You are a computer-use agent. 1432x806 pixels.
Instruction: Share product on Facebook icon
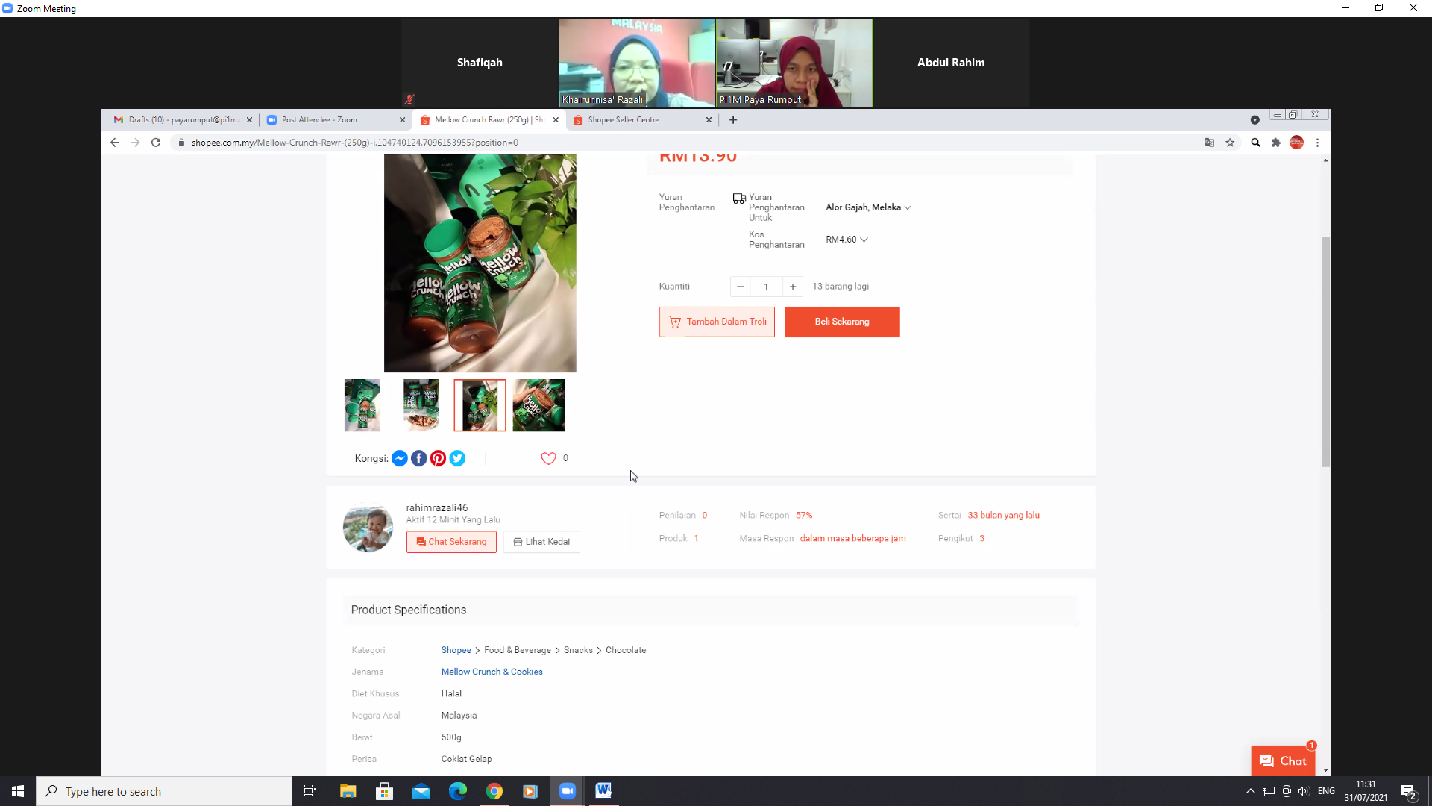[x=419, y=459]
